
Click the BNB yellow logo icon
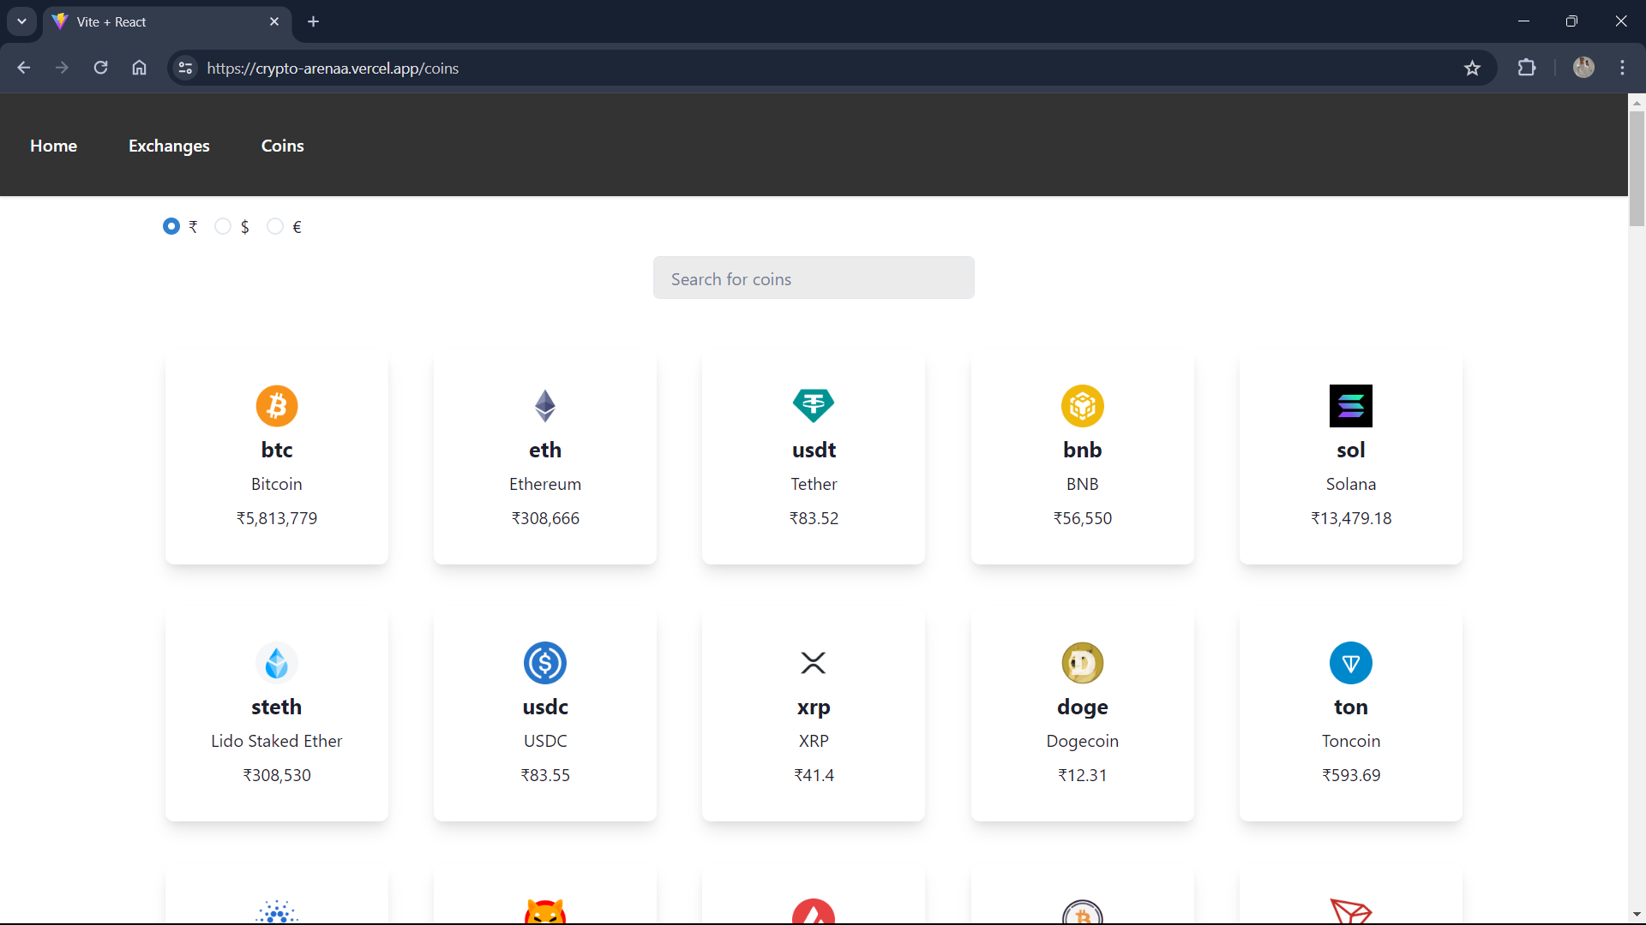[1083, 406]
